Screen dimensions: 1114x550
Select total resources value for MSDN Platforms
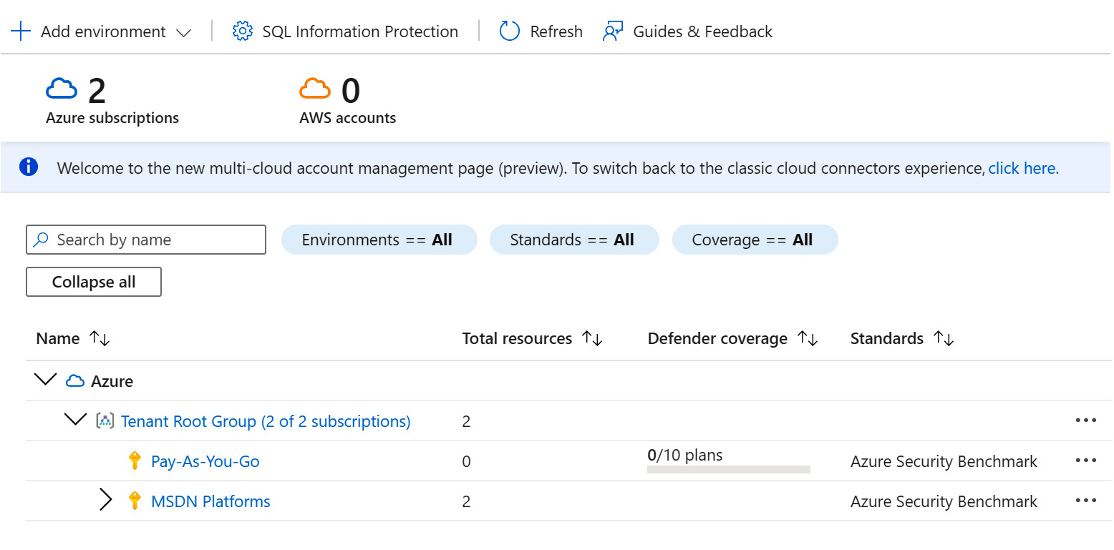coord(467,501)
